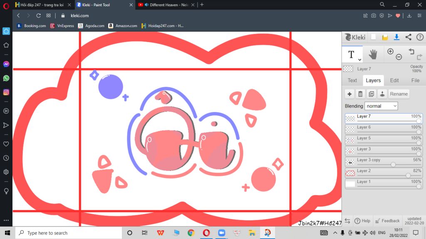Open Opera easy setup menu icon
This screenshot has width=426, height=239.
click(x=419, y=16)
